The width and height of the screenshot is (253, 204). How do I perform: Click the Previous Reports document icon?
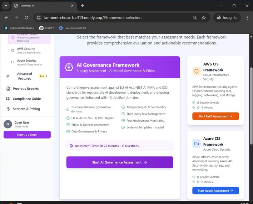coord(8,89)
